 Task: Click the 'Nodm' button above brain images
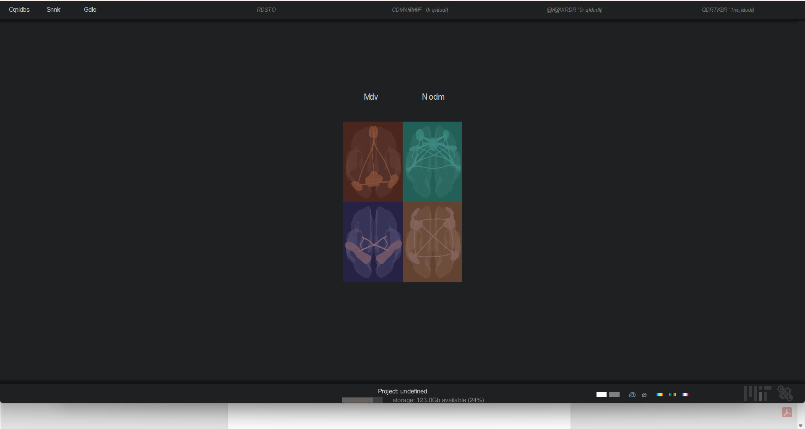pyautogui.click(x=433, y=97)
